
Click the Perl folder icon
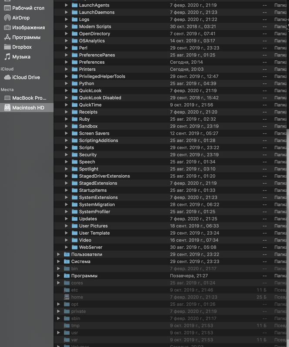coord(74,48)
